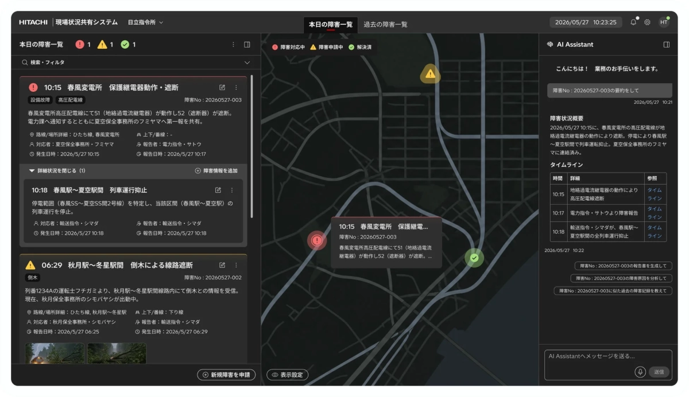Viewport: 689px width, 397px height.
Task: Filter by green resolved count badge
Action: tap(128, 44)
